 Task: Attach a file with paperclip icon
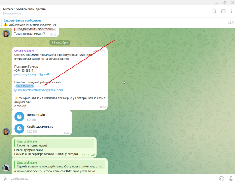pyautogui.click(x=5, y=179)
